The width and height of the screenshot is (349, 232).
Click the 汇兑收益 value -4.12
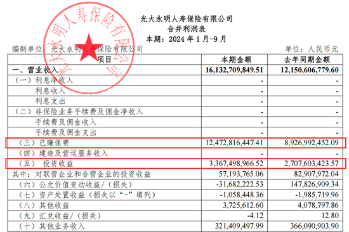255,216
